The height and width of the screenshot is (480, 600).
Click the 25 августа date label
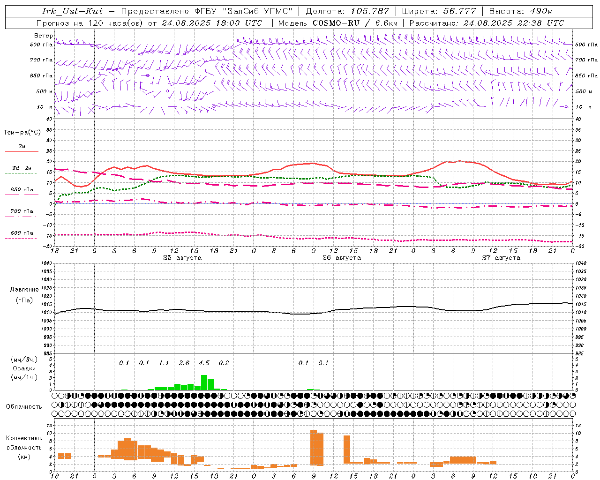(182, 258)
